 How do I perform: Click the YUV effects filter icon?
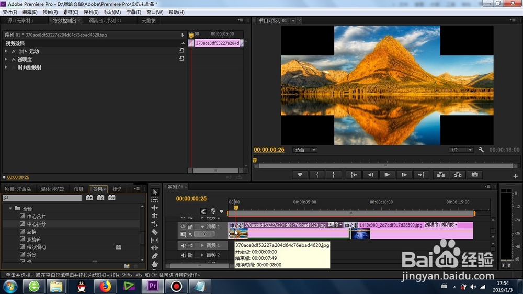[111, 198]
